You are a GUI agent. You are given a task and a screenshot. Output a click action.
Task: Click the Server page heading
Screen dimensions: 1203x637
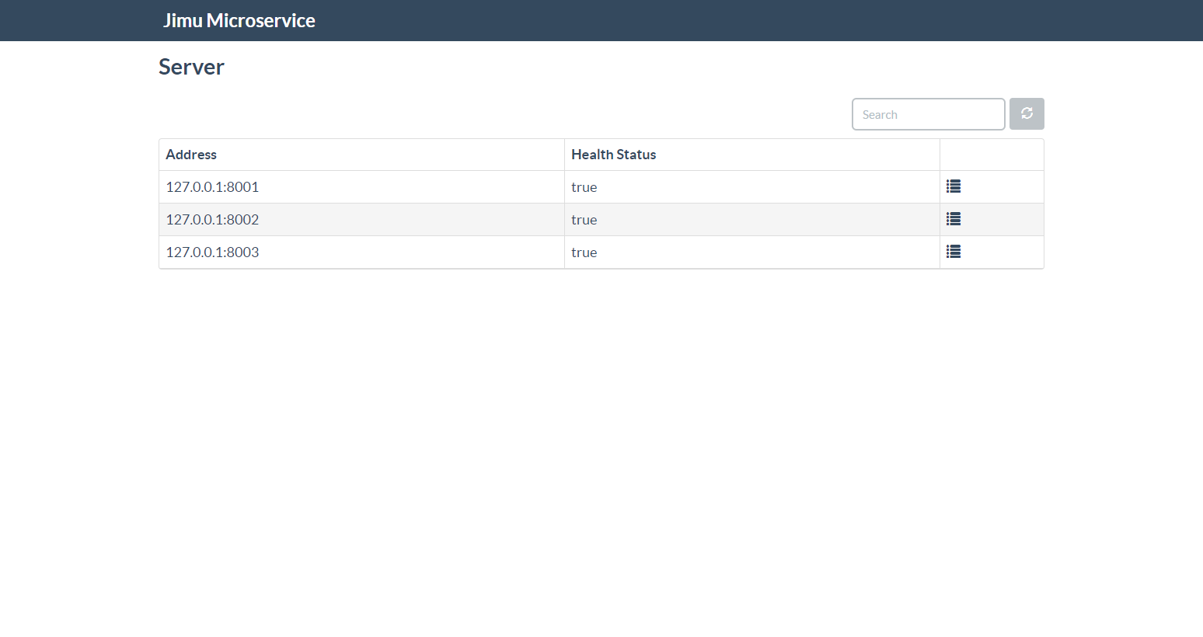(191, 67)
